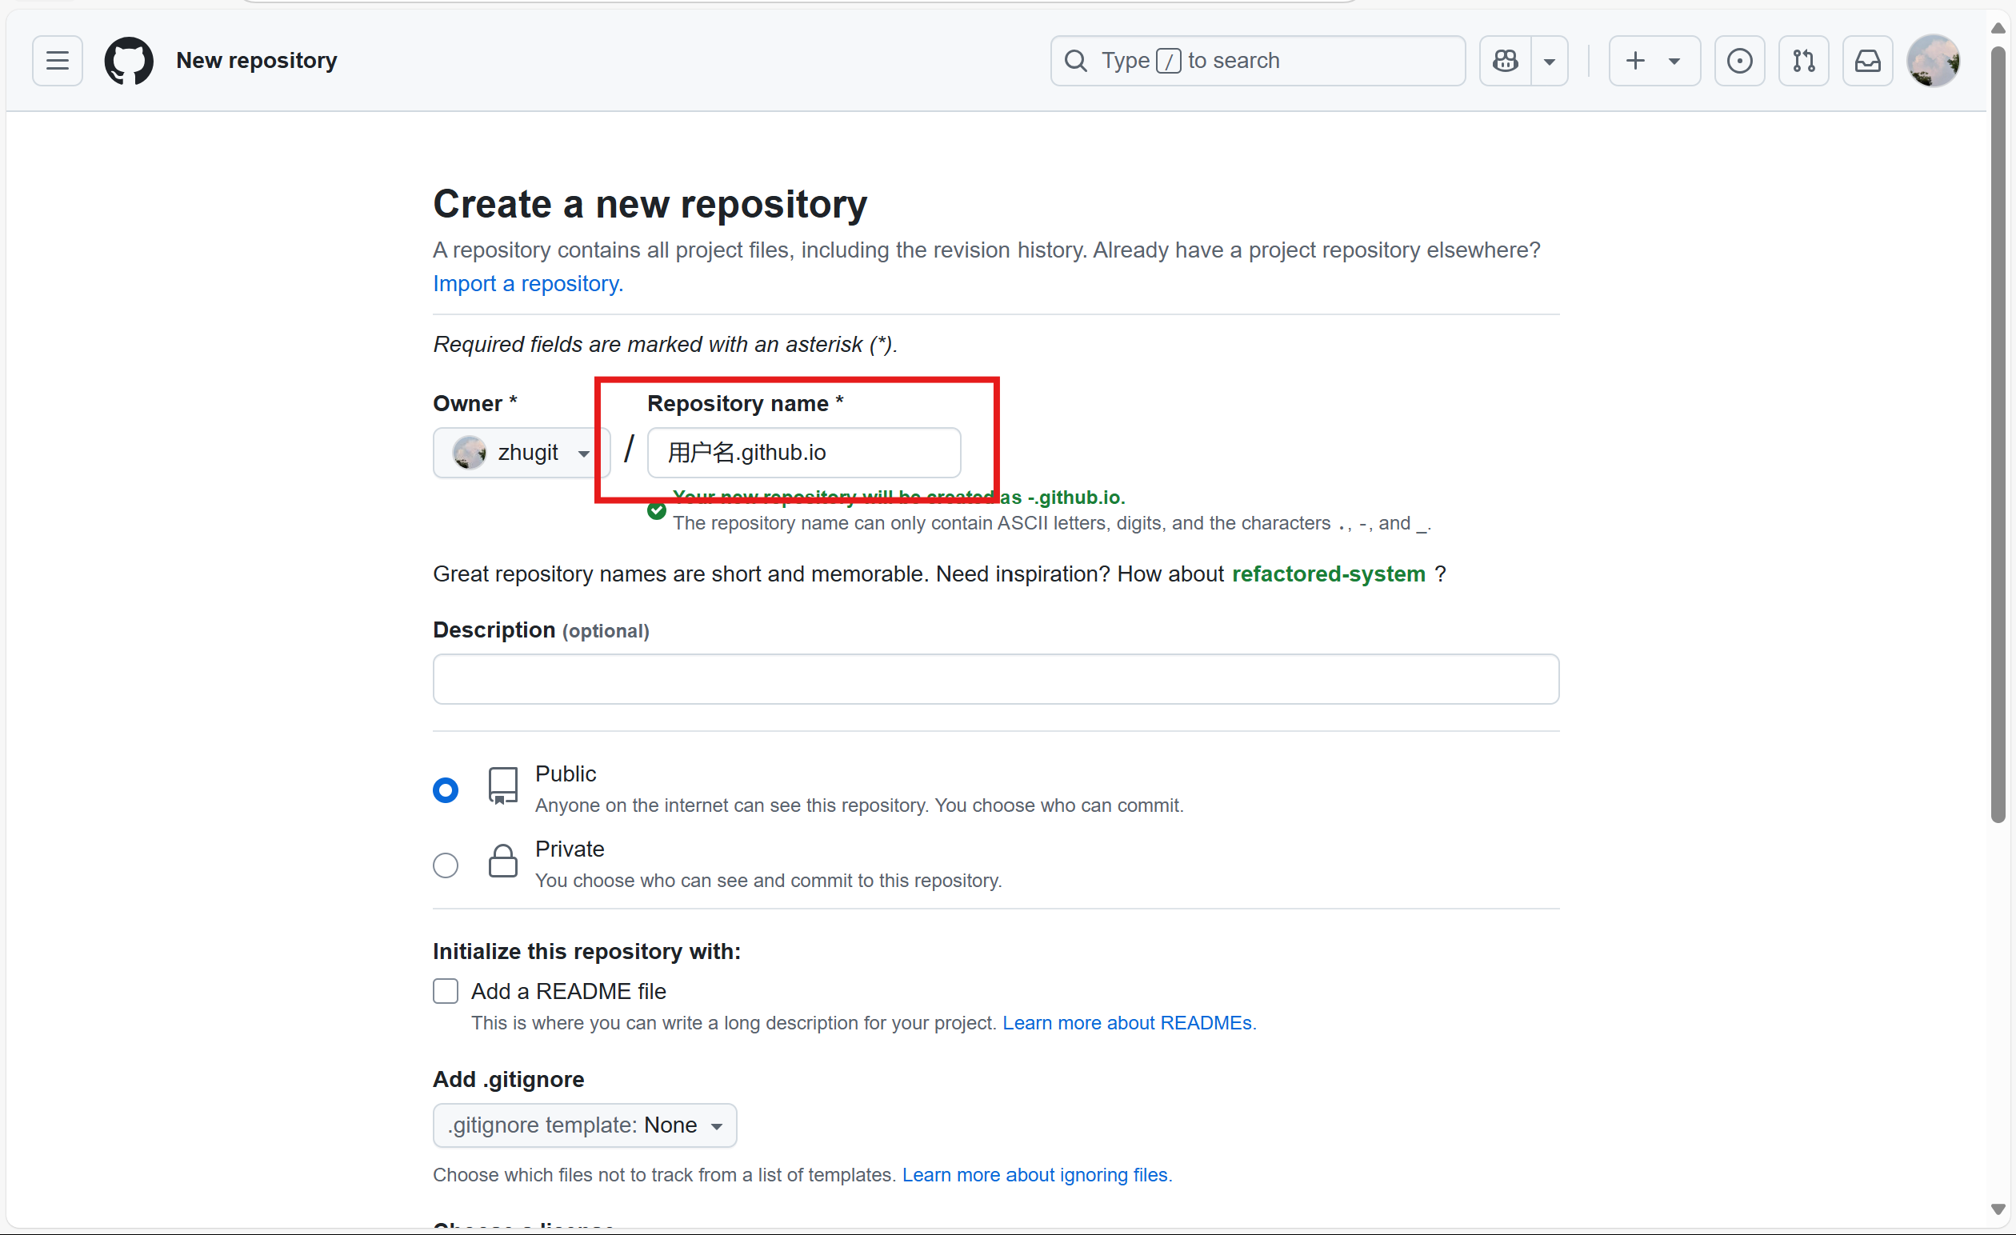Open GitHub Copilot chat icon
The image size is (2016, 1235).
click(1506, 61)
